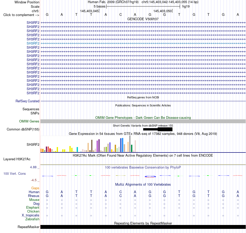Open '100 vertebrates Basewise Conservation by PhyloP' title

[143, 168]
